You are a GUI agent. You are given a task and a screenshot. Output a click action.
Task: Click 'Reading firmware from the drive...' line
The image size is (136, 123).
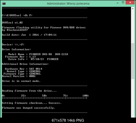29,91
